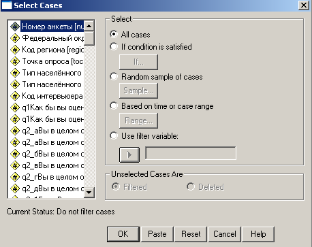Choose Based on time or case range

pos(114,105)
